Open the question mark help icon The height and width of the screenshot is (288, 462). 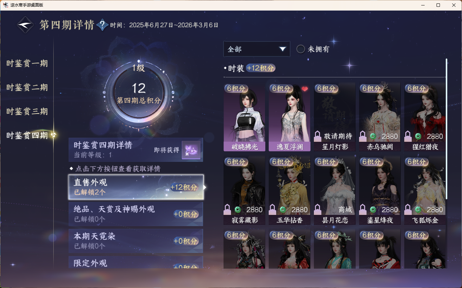102,25
